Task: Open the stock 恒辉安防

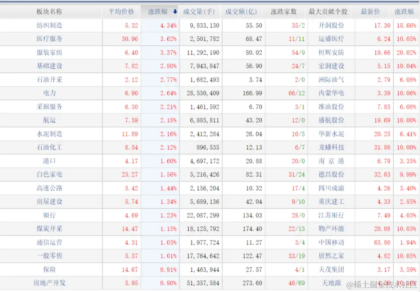Action: click(331, 52)
